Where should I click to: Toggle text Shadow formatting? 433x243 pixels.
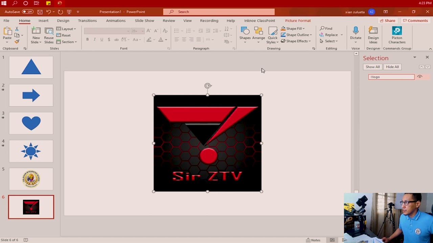[109, 39]
